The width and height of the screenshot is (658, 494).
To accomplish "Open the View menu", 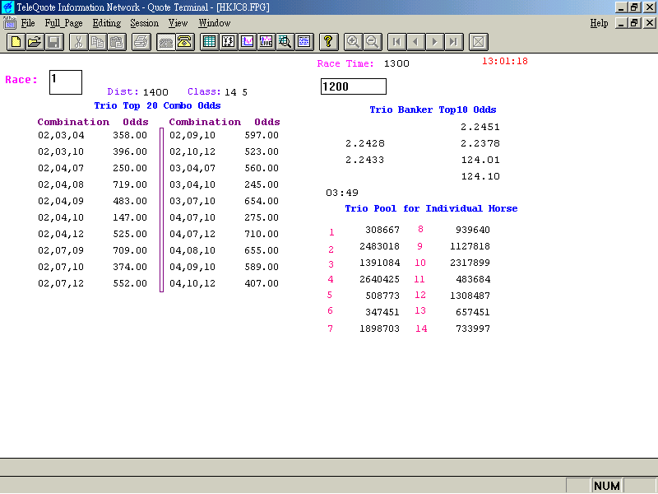I will (x=178, y=23).
